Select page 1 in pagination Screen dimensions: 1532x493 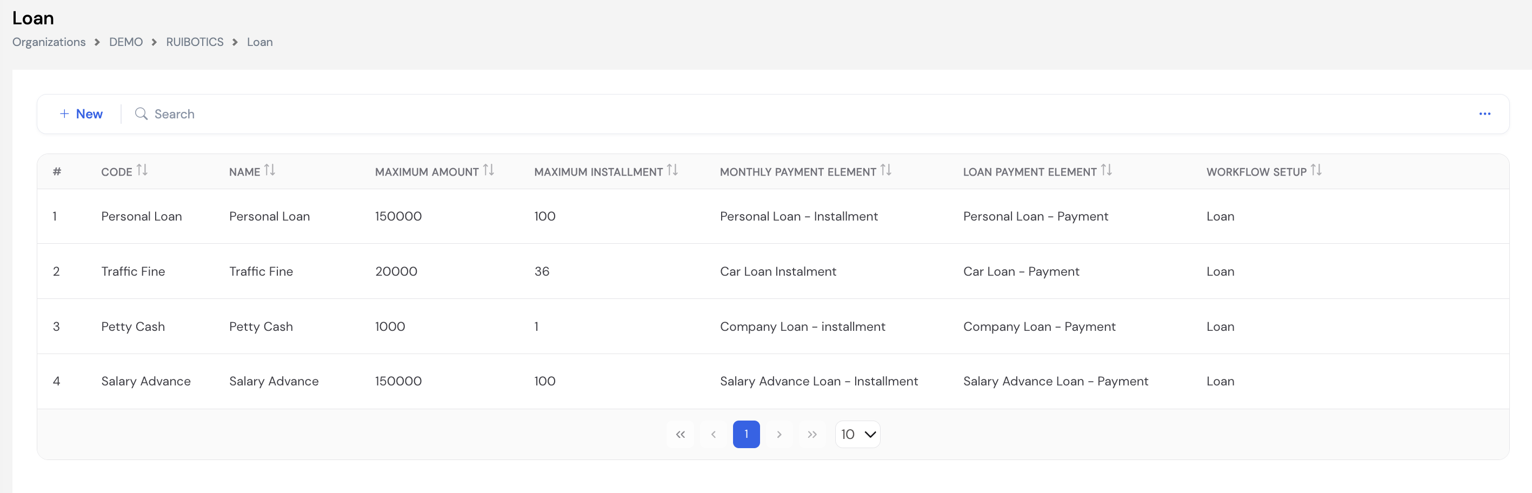[747, 434]
